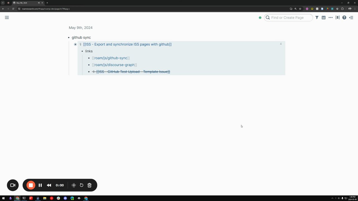Open the tab search dropdown arrow
This screenshot has width=358, height=201.
3,3
